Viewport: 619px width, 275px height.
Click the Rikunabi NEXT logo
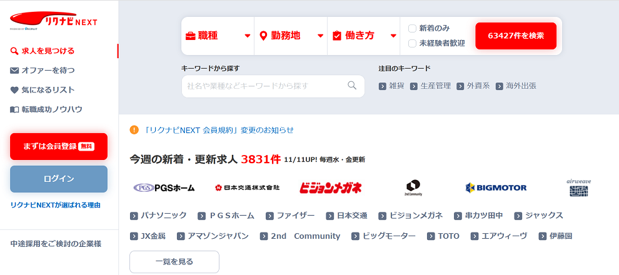click(x=54, y=21)
